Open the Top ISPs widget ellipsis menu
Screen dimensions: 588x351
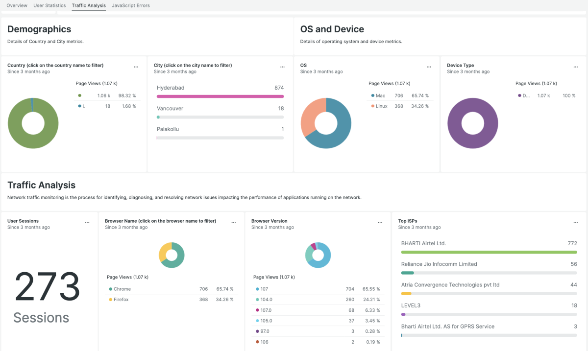point(575,223)
